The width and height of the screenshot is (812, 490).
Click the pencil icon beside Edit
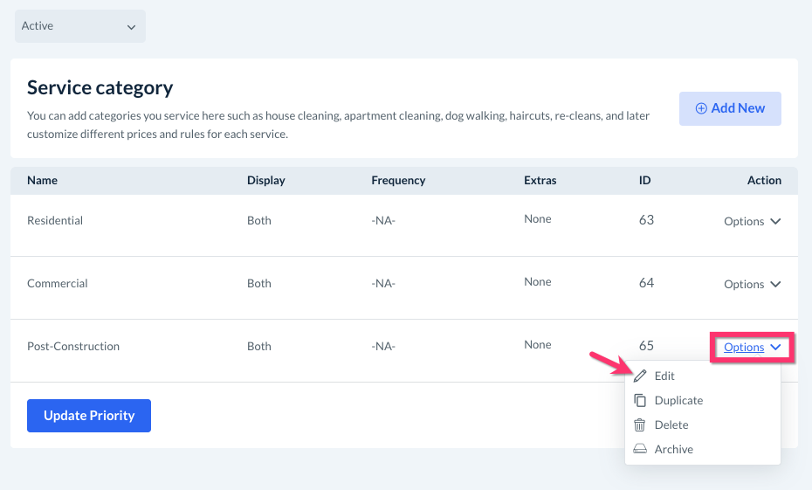tap(640, 376)
